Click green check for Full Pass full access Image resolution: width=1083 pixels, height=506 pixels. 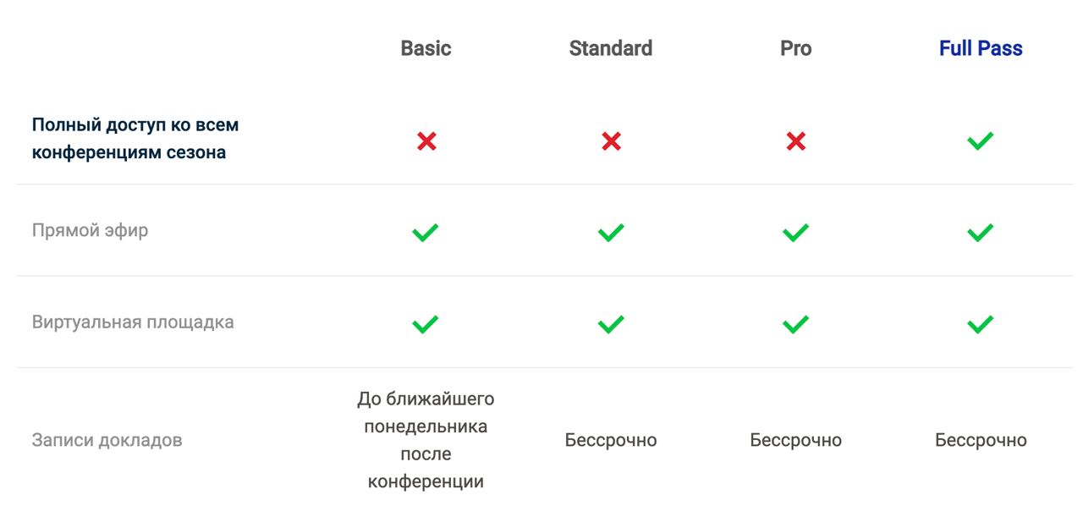pyautogui.click(x=980, y=140)
